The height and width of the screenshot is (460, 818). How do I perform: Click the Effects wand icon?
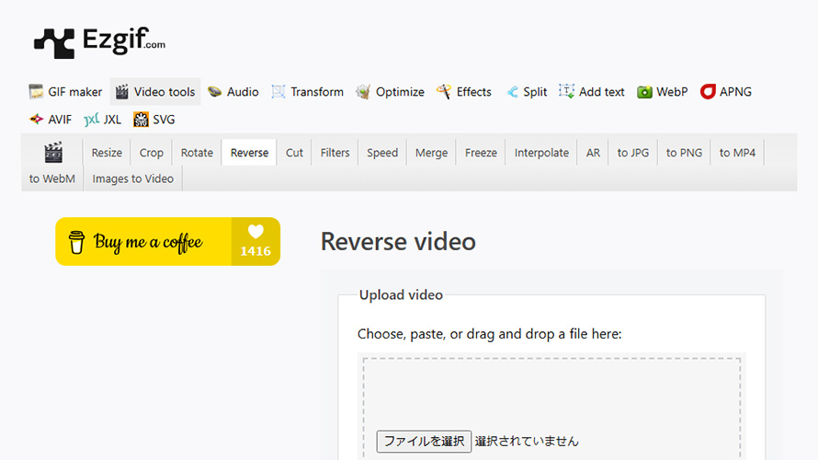443,91
